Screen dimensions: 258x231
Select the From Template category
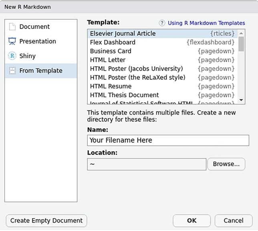click(41, 71)
